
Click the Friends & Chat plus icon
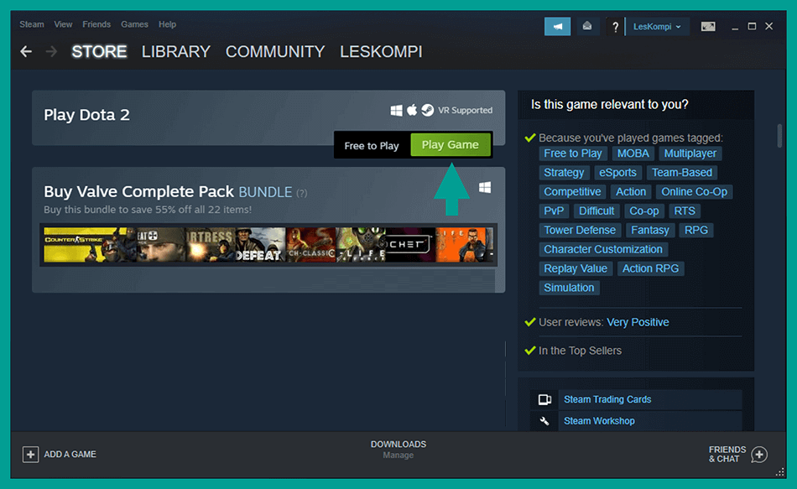tap(759, 454)
